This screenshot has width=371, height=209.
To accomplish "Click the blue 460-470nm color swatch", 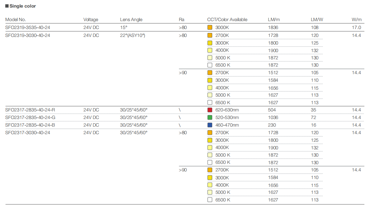I will 210,125.
